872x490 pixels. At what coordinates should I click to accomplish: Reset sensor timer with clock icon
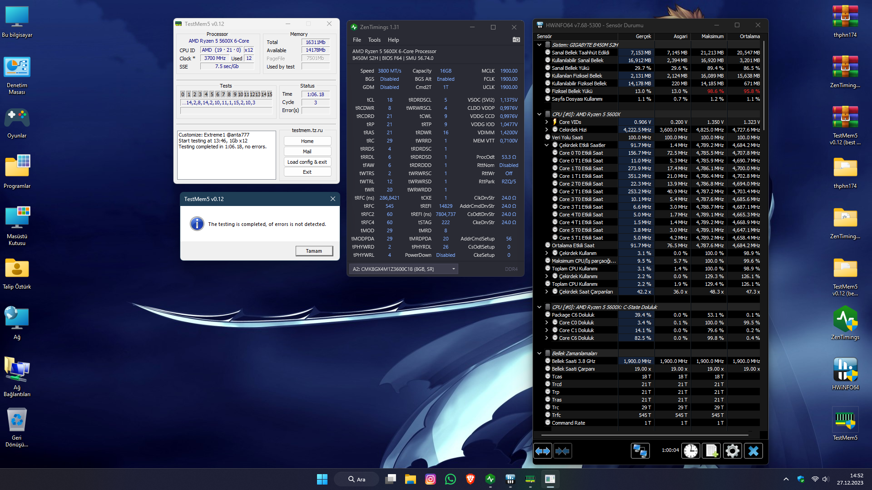(691, 451)
